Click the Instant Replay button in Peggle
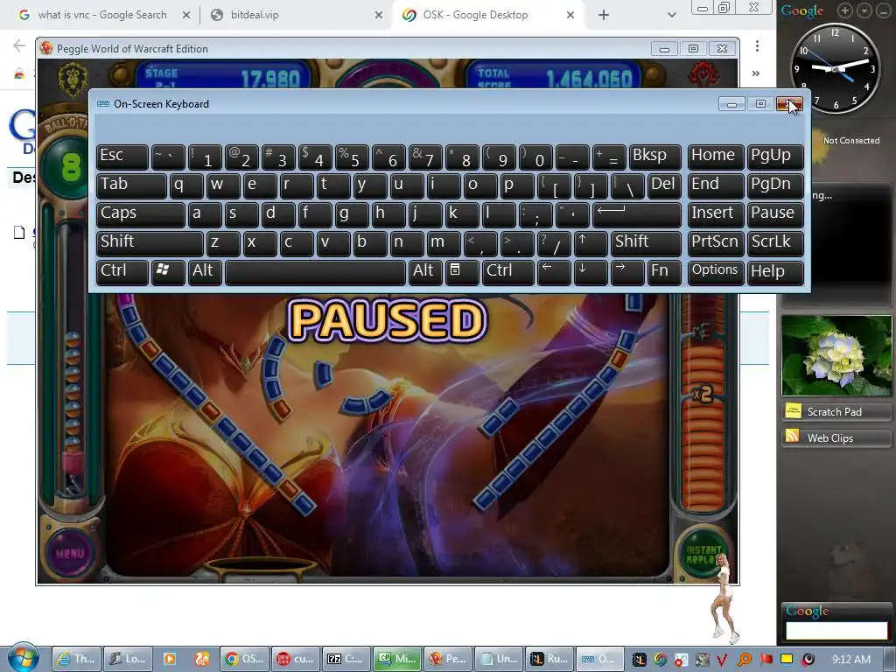Image resolution: width=896 pixels, height=672 pixels. (702, 554)
